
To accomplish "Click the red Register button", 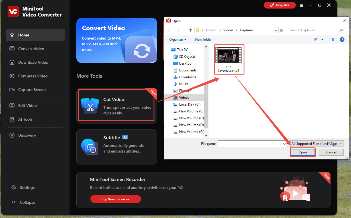I will 279,5.
